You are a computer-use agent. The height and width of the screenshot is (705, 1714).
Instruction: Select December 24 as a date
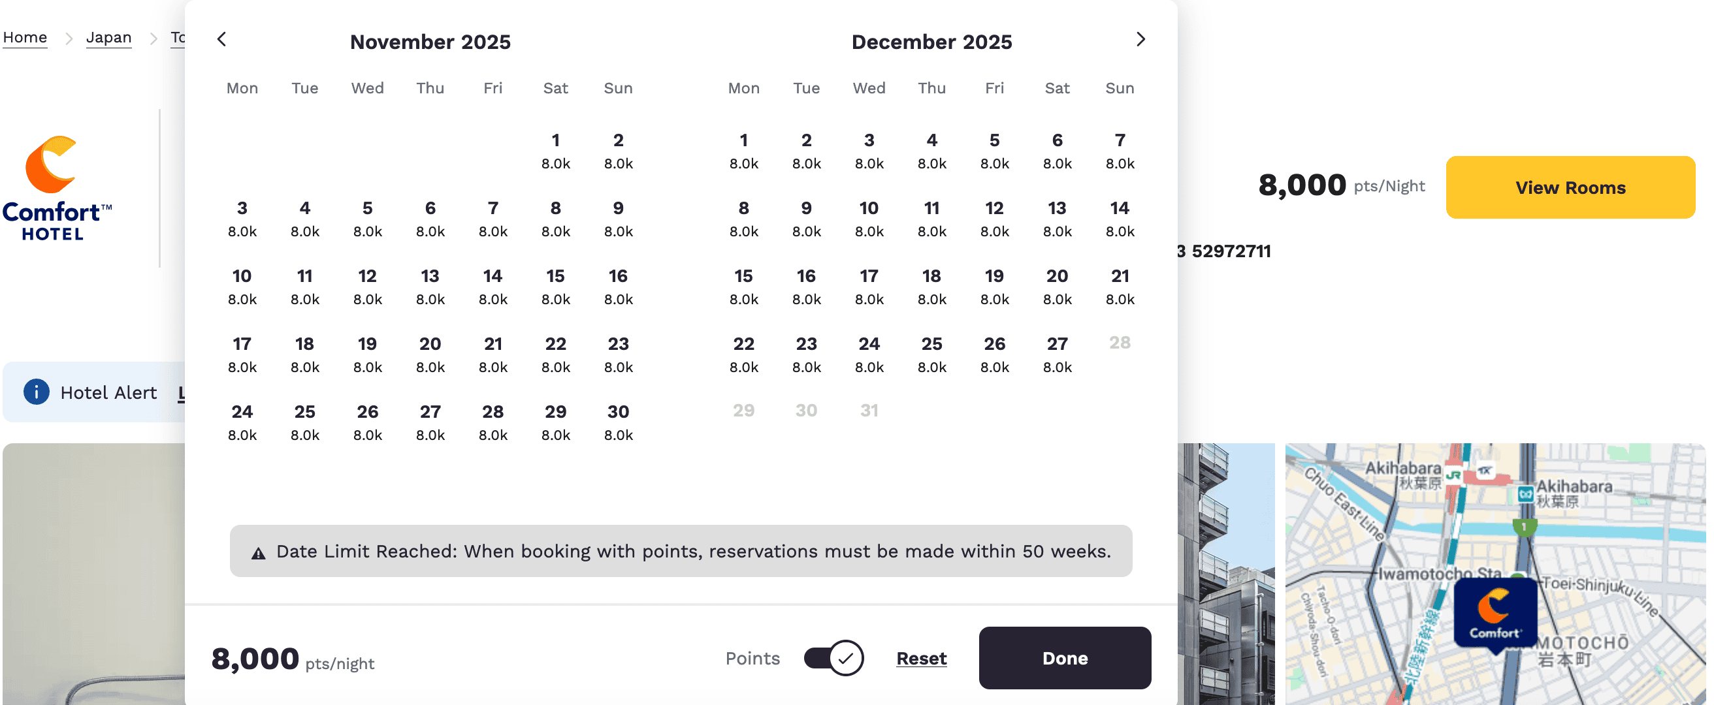point(868,354)
